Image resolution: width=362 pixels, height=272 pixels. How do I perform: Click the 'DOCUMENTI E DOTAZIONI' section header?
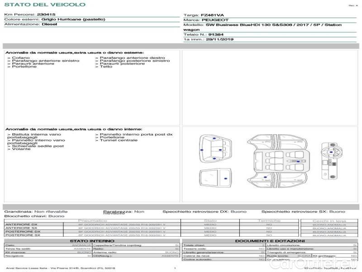tap(270, 241)
